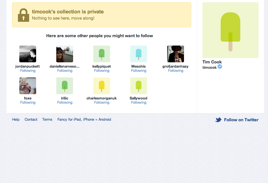Click the timcook username text
Screen dimensions: 268x183
[x=209, y=68]
